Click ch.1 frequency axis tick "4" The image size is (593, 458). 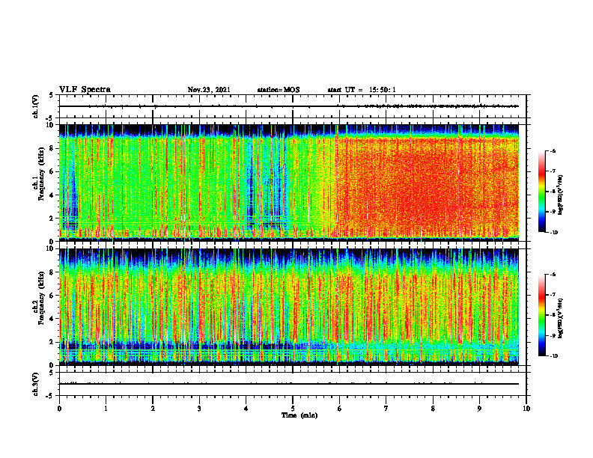pyautogui.click(x=52, y=195)
